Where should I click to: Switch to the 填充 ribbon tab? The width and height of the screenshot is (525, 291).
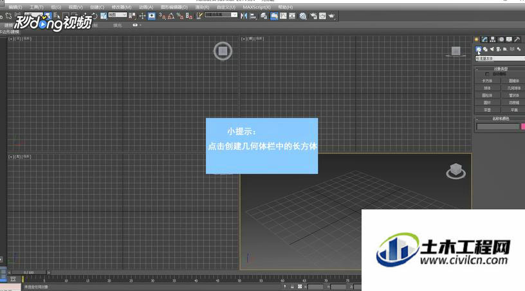tap(117, 25)
